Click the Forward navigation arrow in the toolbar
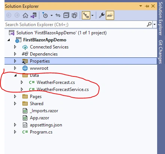Viewport: 165px width, 154px height. click(x=17, y=15)
